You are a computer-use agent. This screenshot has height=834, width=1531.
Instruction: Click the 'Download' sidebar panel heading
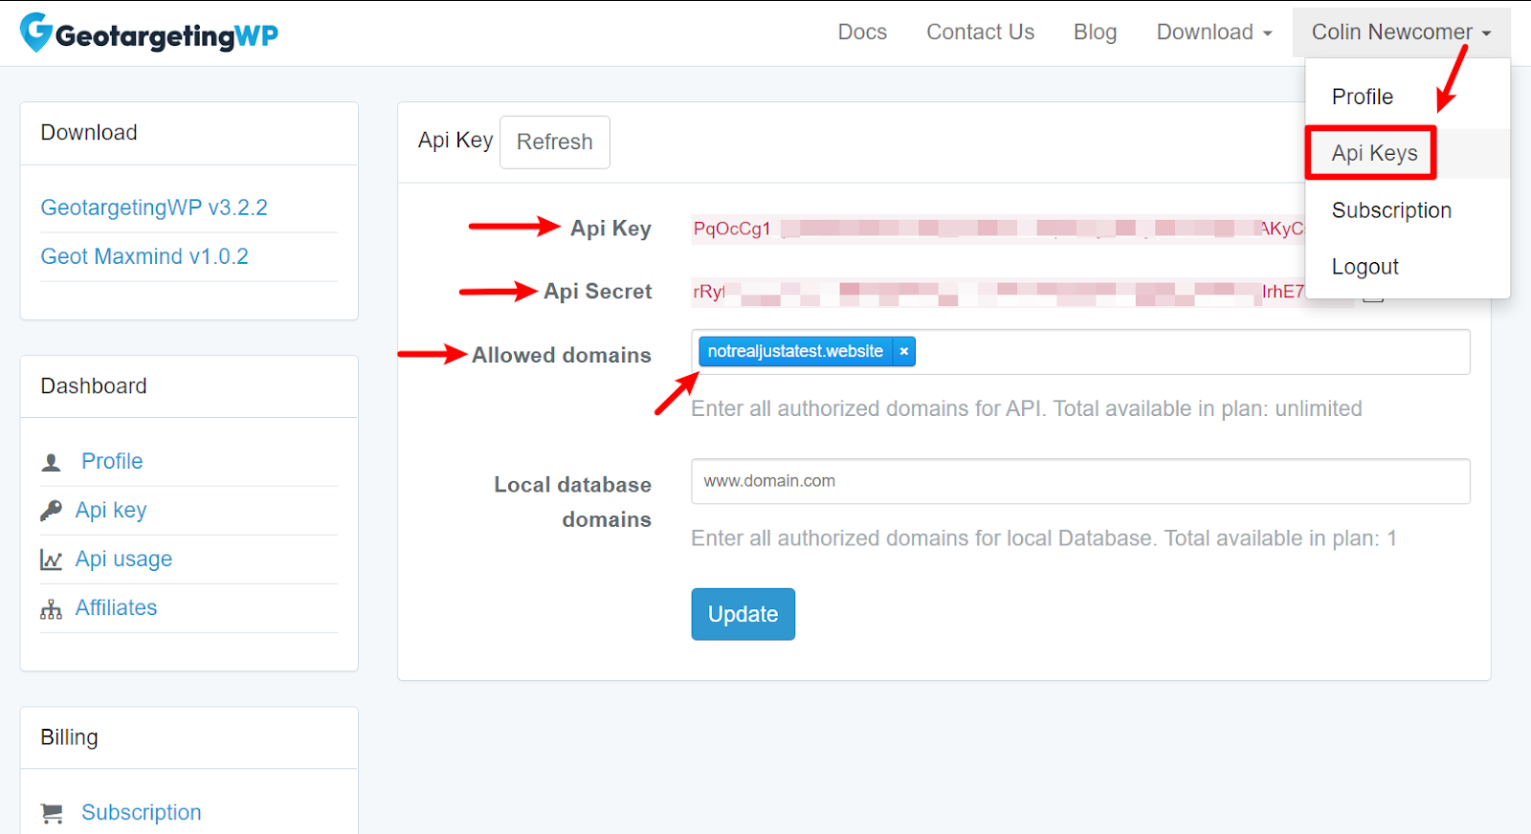point(89,132)
